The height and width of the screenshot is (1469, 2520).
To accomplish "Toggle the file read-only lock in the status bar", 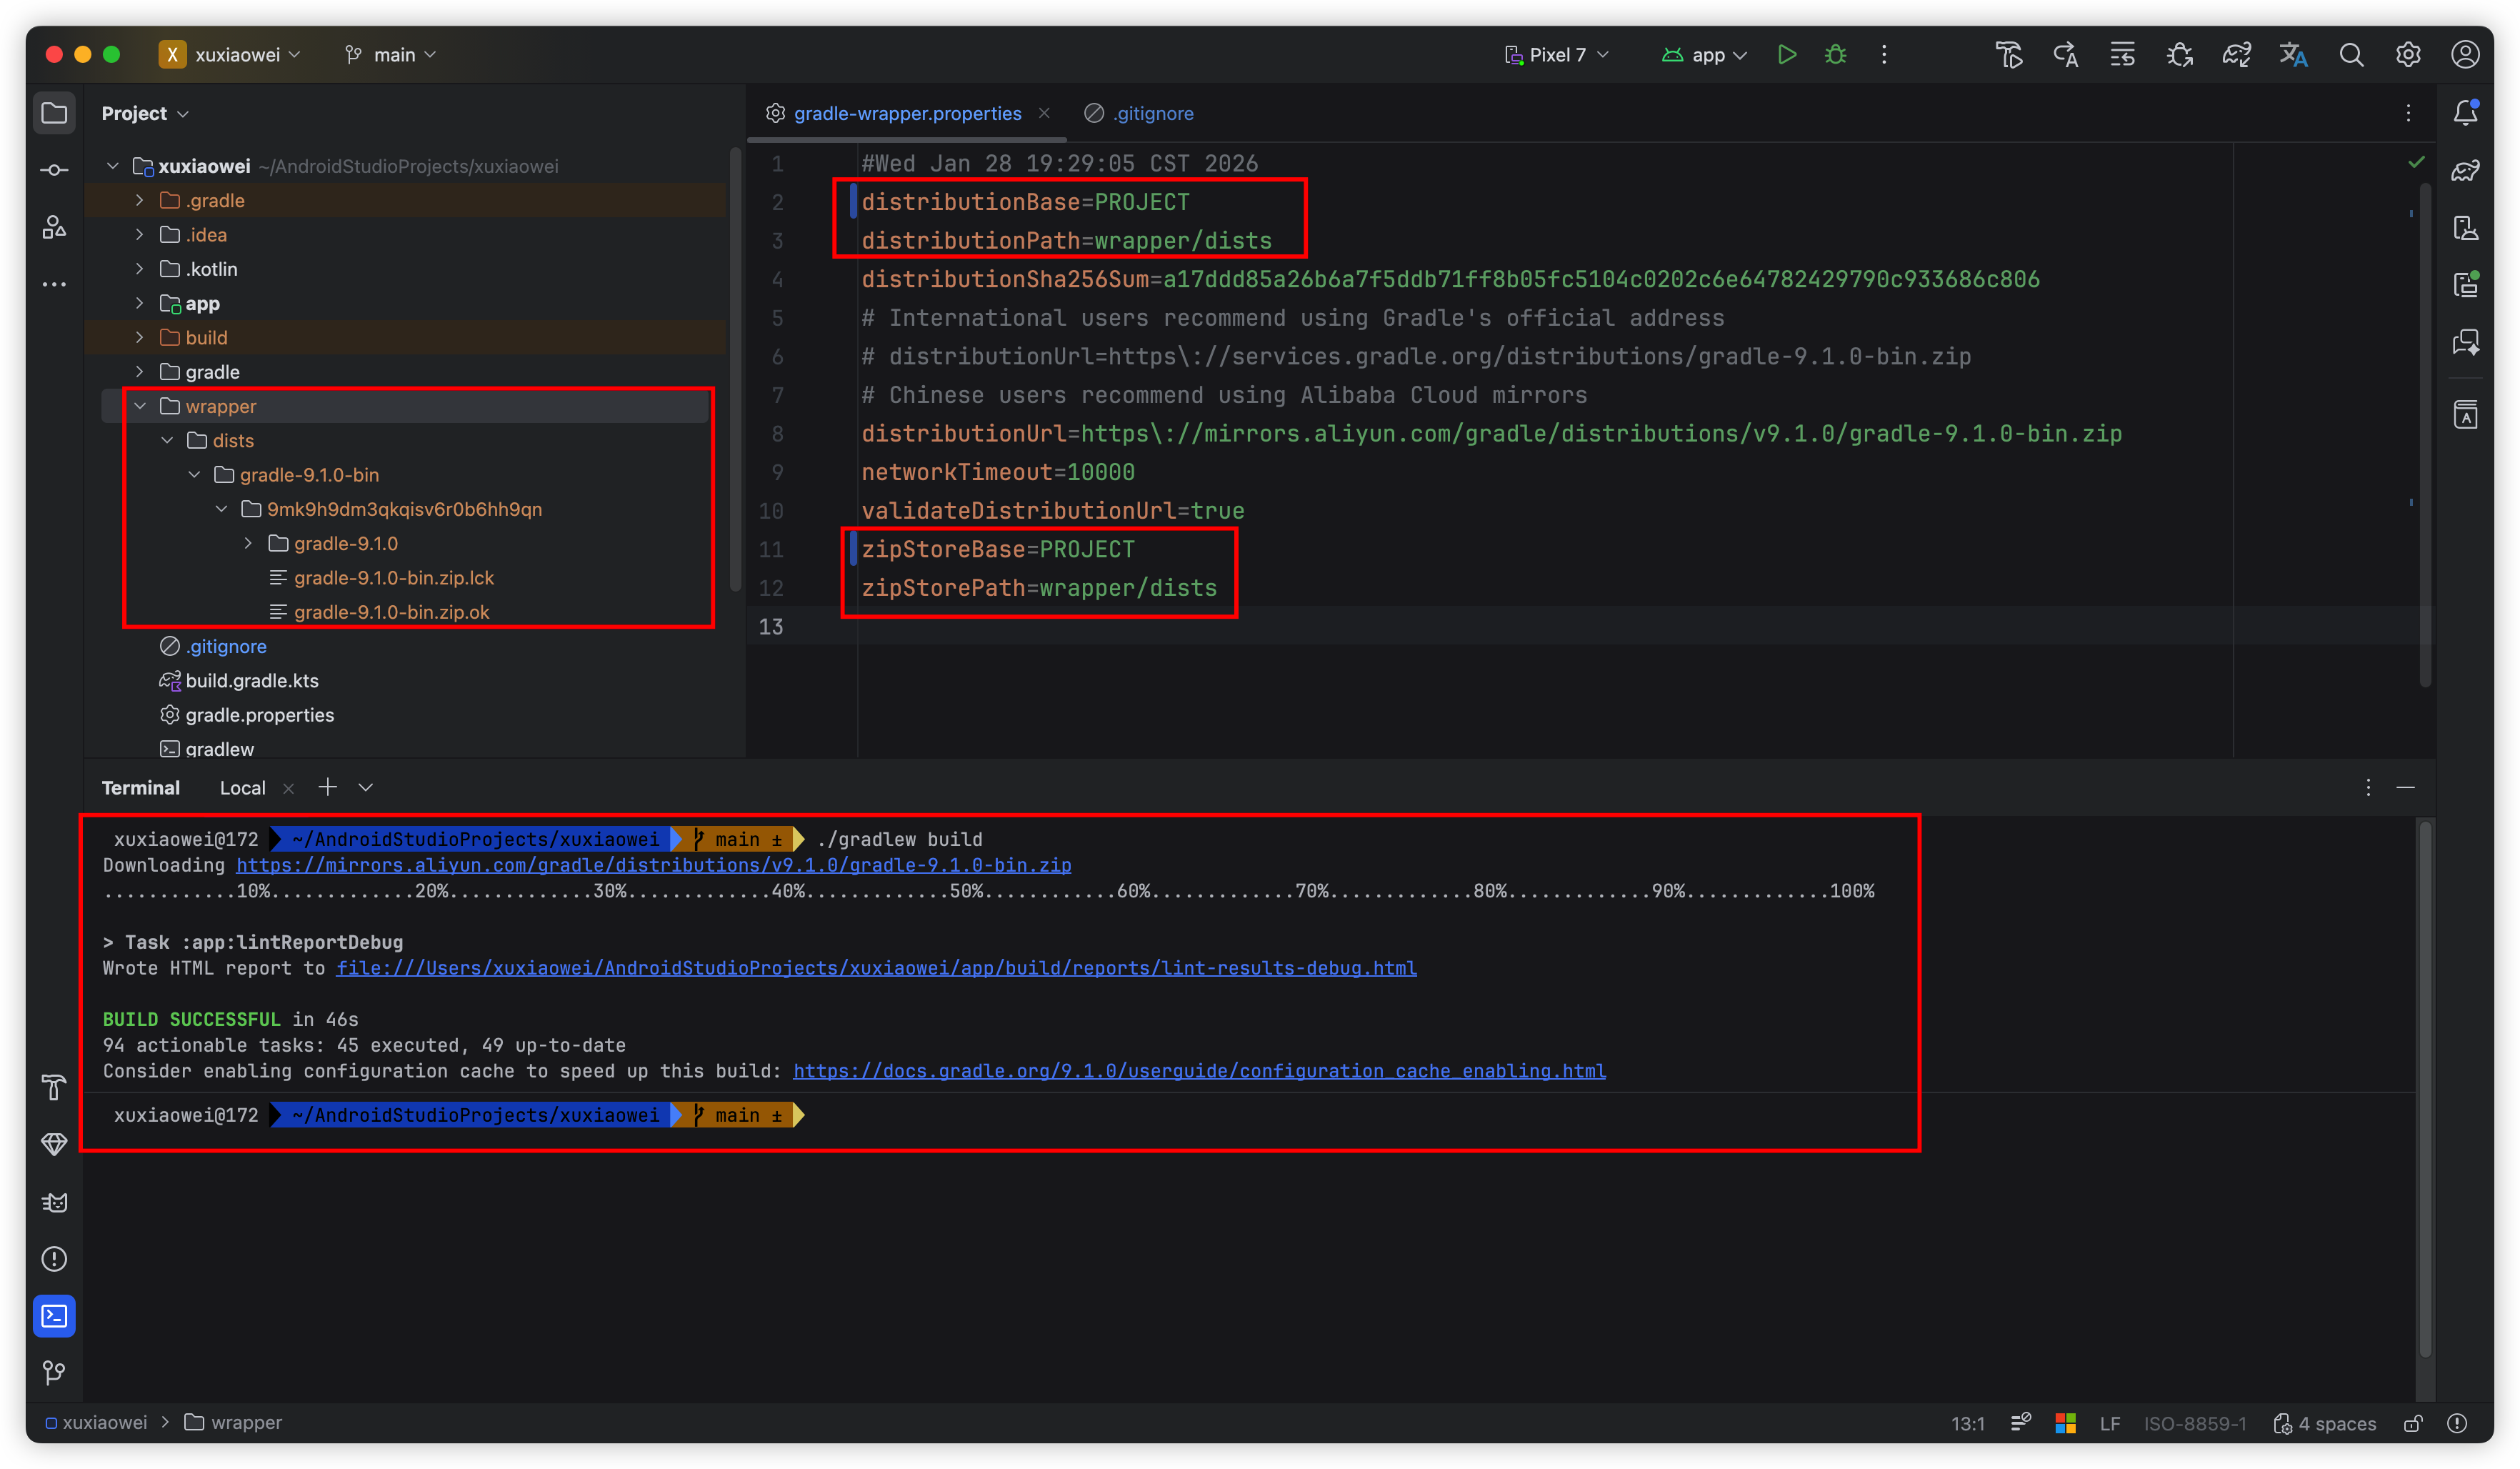I will tap(2412, 1423).
